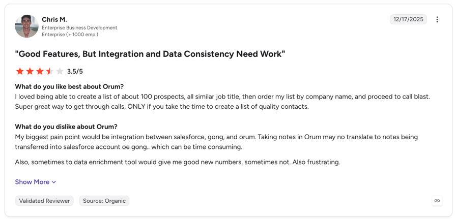Viewport: 455px width, 219px height.
Task: Click the Enterprise (> 1000 emp.) company size label
Action: (x=70, y=35)
